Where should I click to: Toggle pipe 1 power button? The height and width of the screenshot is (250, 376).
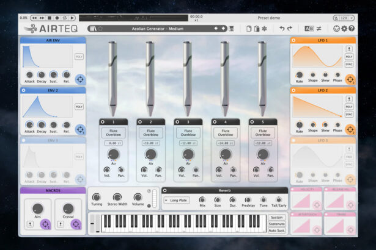click(x=103, y=122)
